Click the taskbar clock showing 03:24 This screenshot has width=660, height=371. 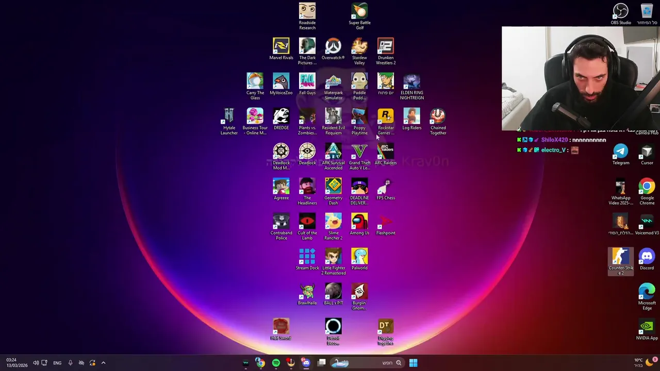point(16,362)
